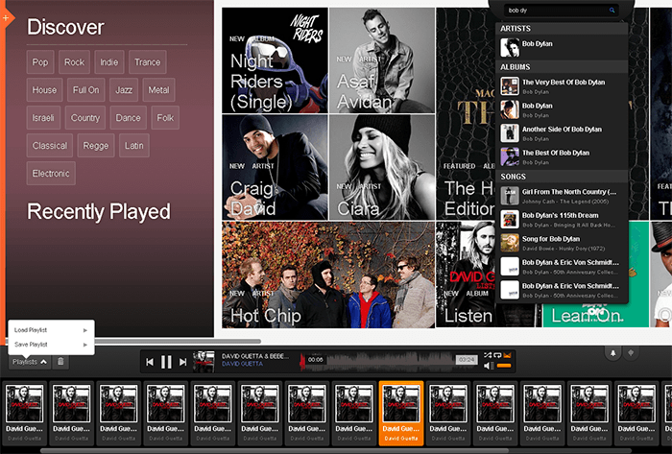
Task: Skip to the previous track
Action: 150,363
